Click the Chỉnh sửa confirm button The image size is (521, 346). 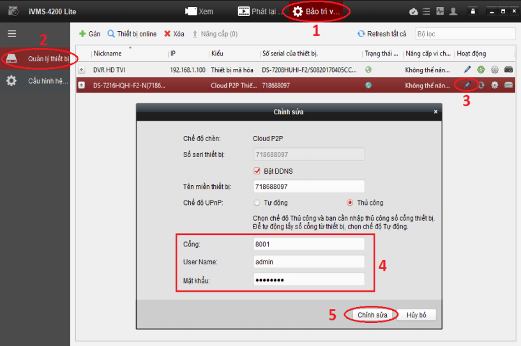(370, 315)
